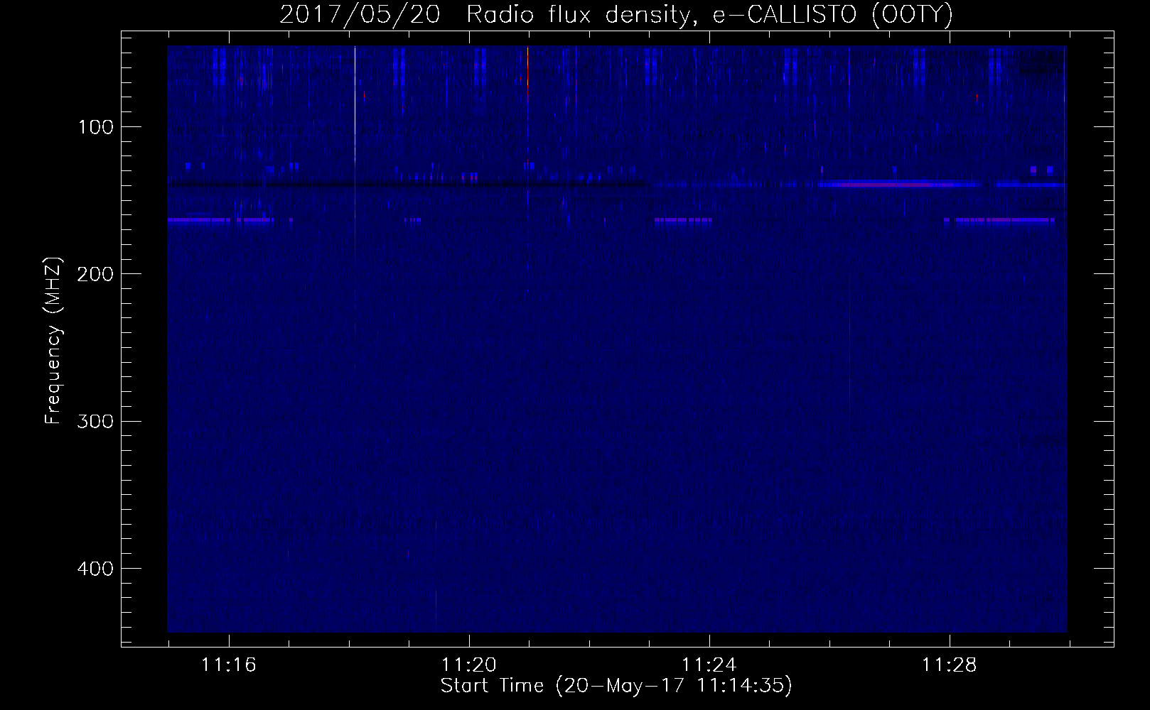Select the 300 frequency tick label
The height and width of the screenshot is (710, 1150).
[x=96, y=422]
